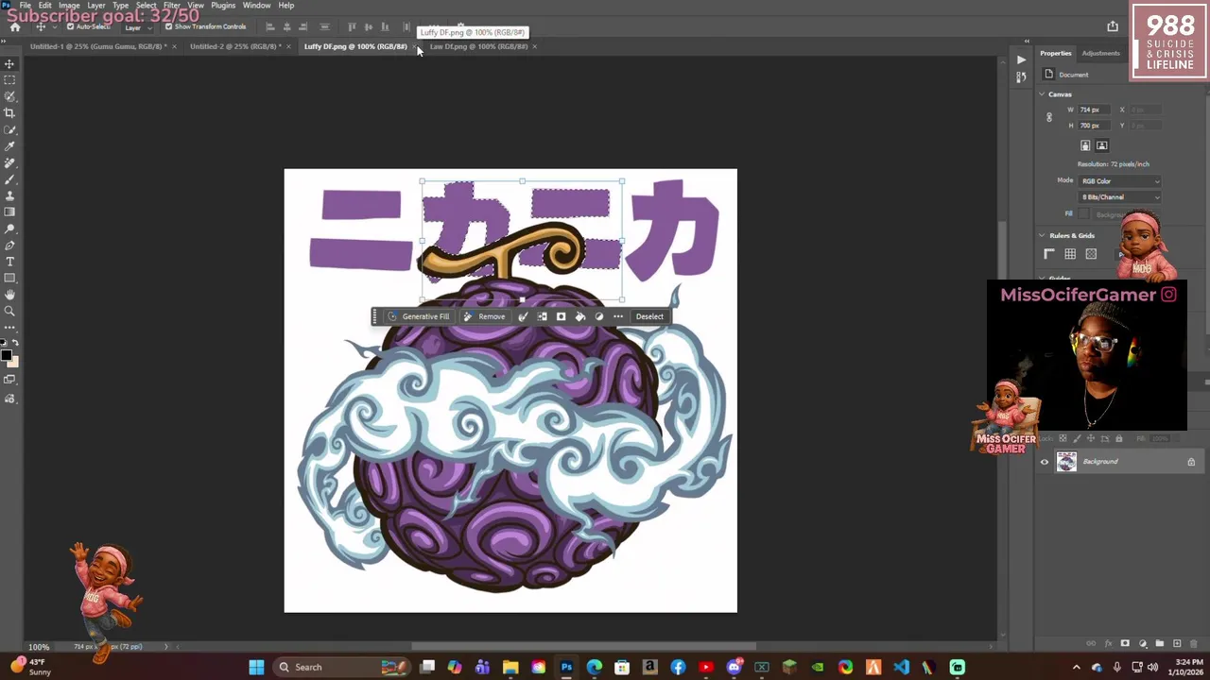Click the adjustment layer icon in contextual bar
Image resolution: width=1210 pixels, height=680 pixels.
point(598,316)
